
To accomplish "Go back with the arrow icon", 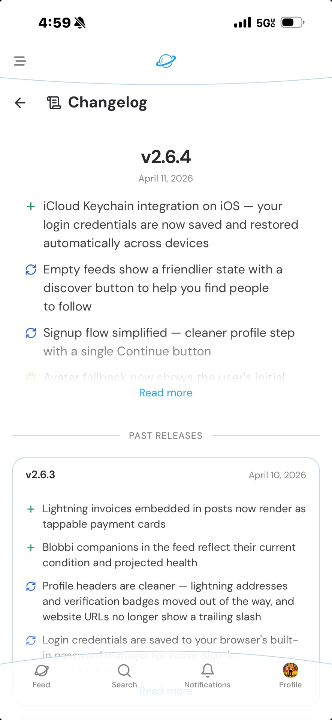I will (x=20, y=102).
